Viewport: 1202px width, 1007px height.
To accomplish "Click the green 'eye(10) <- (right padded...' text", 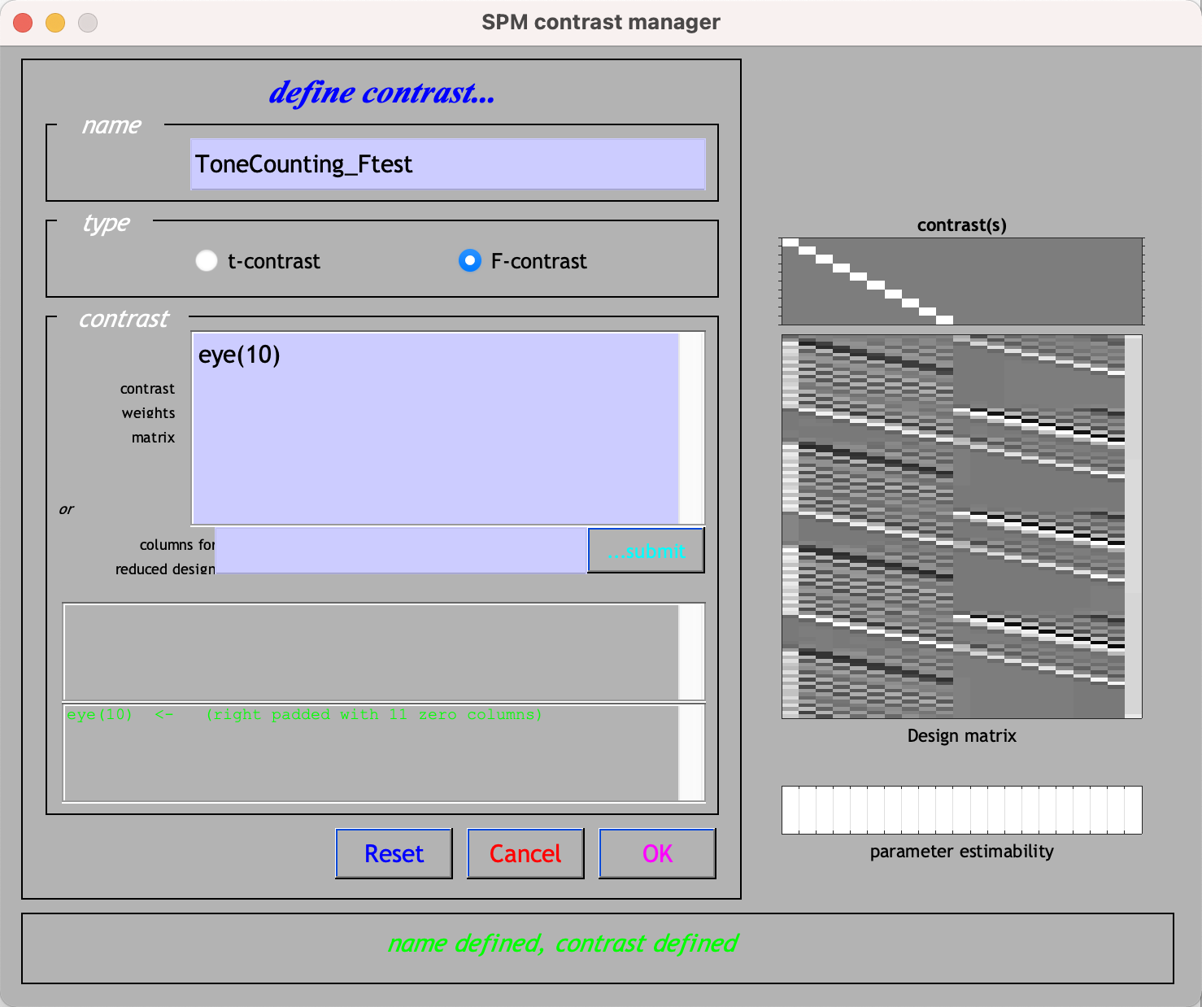I will (304, 714).
